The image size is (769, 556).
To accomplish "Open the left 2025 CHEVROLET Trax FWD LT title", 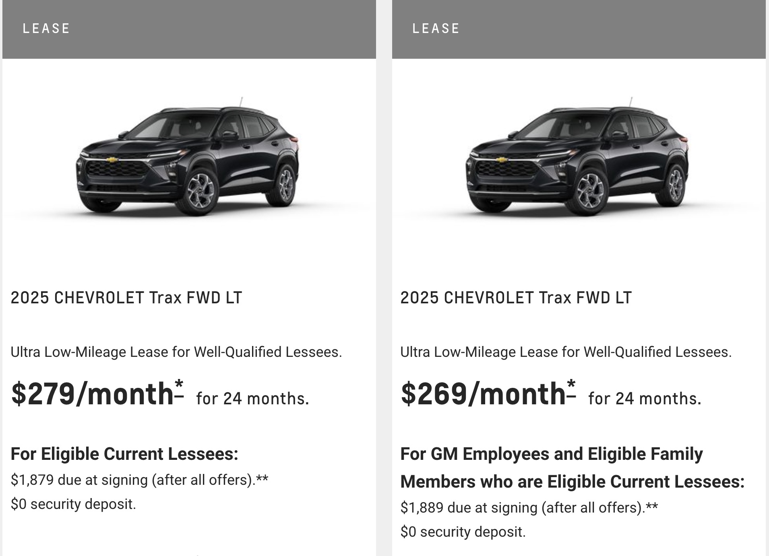I will 126,298.
